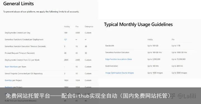Image resolution: width=201 pixels, height=104 pixels.
Task: Click the 100 value in Deployments per Day row
Action: [66, 33]
